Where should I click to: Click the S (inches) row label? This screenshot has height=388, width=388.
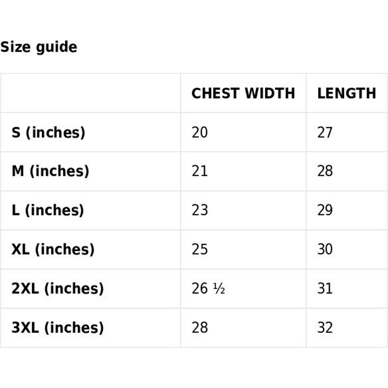pos(48,133)
